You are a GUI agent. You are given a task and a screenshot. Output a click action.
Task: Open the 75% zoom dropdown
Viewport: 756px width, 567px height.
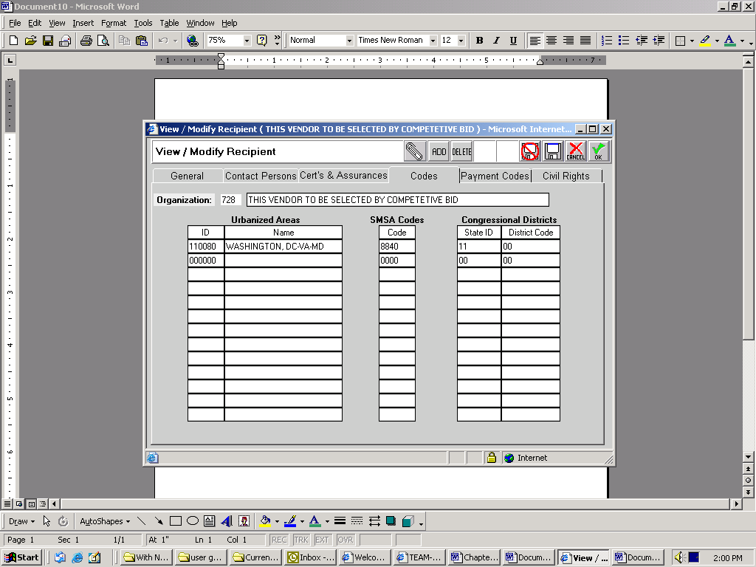point(247,41)
